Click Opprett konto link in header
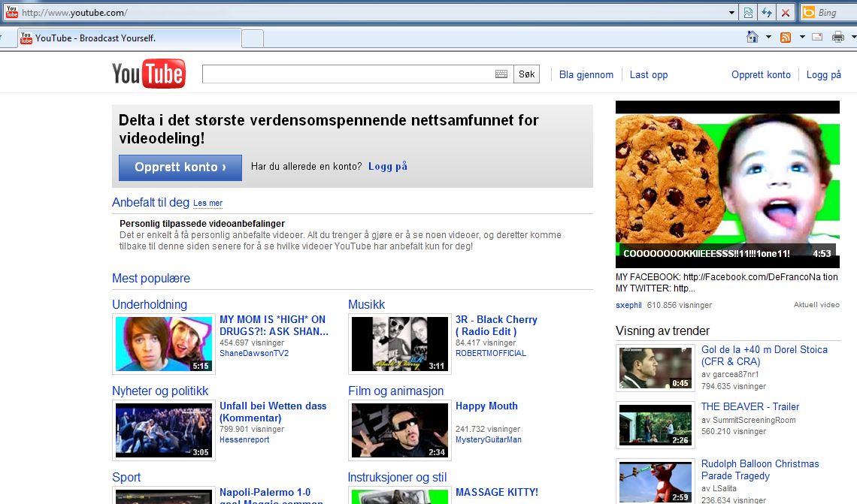The height and width of the screenshot is (504, 857). tap(761, 75)
